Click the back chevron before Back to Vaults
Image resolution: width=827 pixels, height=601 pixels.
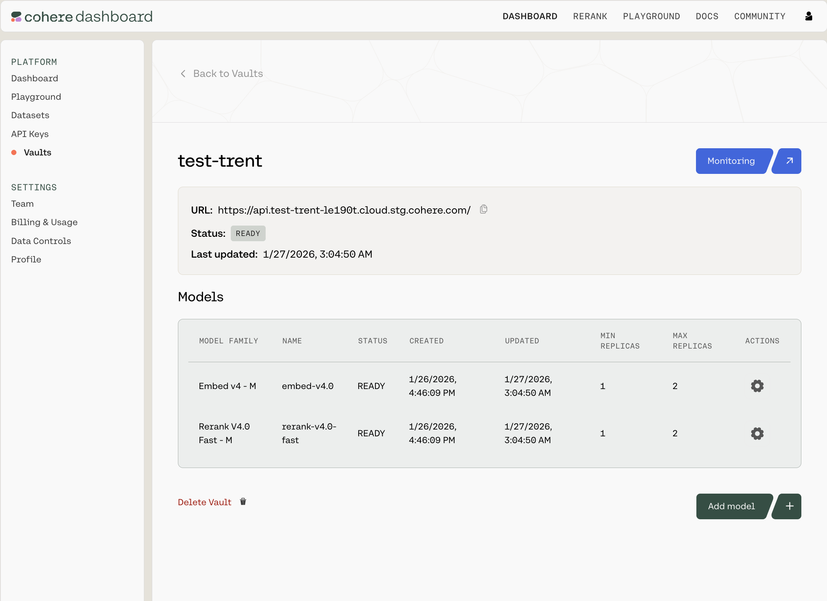tap(183, 73)
